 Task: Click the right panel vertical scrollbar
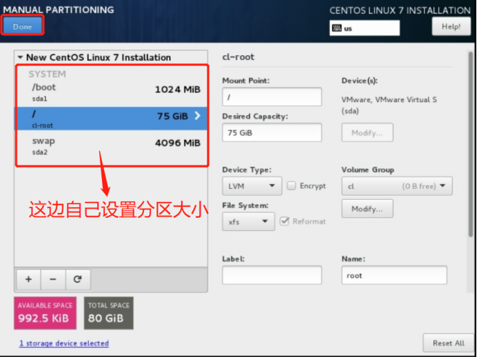(470, 144)
